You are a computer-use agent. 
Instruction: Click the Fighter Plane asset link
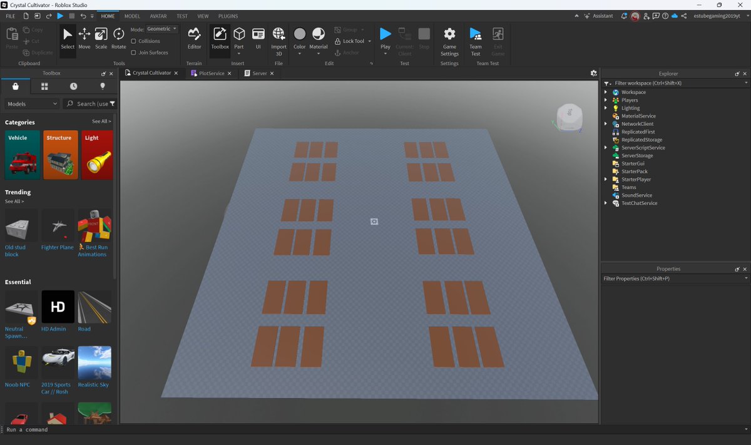coord(58,247)
